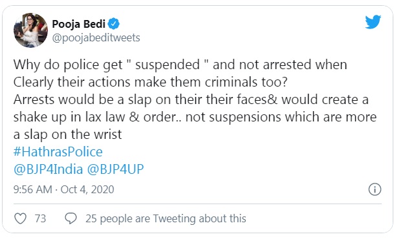416x241 pixels.
Task: Like the tweet with heart icon
Action: coord(20,218)
